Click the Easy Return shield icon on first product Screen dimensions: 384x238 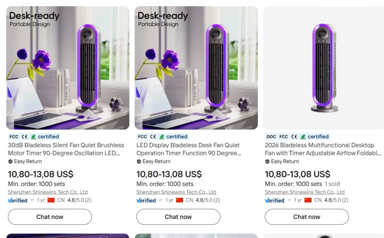click(x=10, y=161)
